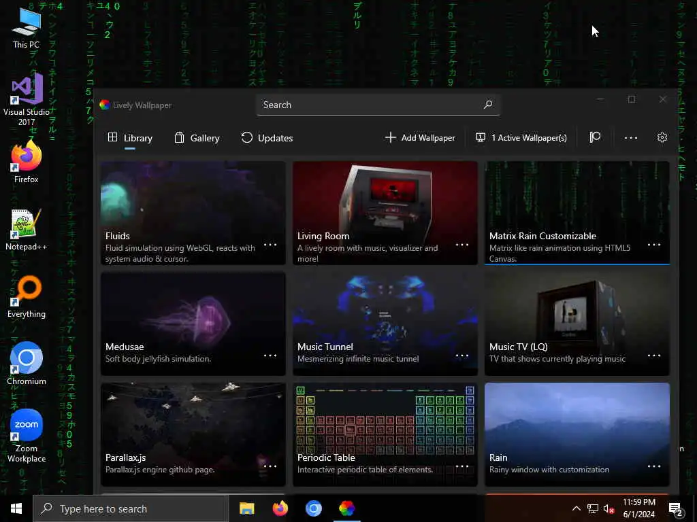
Task: Open Lively settings gear
Action: tap(662, 137)
